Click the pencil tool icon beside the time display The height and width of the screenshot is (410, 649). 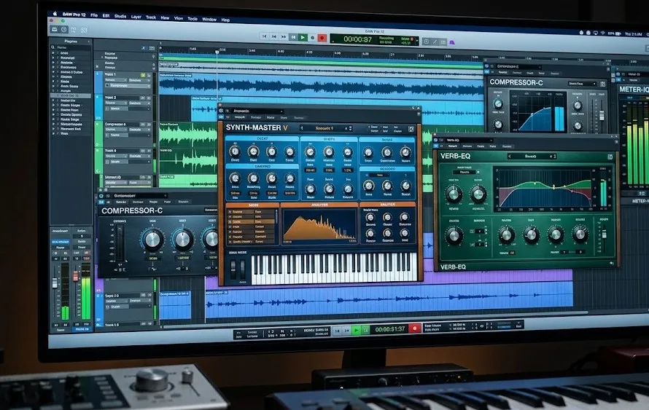(435, 42)
